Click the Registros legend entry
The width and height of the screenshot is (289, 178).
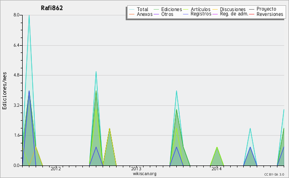(x=201, y=14)
